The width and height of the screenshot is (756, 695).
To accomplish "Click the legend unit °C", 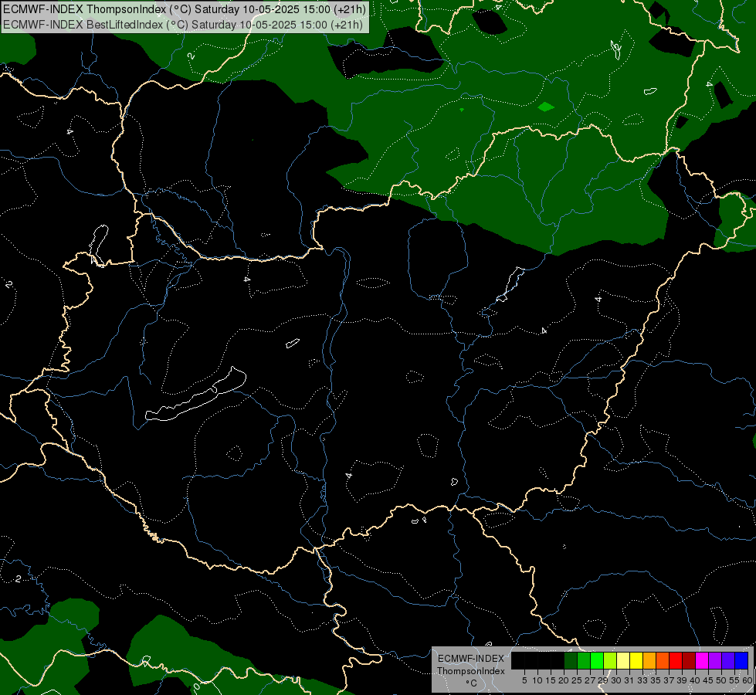I will coord(471,683).
